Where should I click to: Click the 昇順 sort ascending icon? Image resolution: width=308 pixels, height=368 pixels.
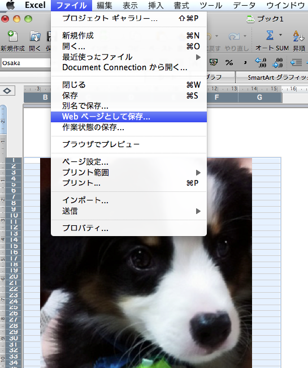298,36
